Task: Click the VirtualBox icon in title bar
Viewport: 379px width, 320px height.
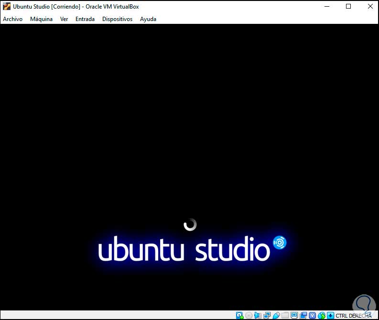Action: (7, 6)
